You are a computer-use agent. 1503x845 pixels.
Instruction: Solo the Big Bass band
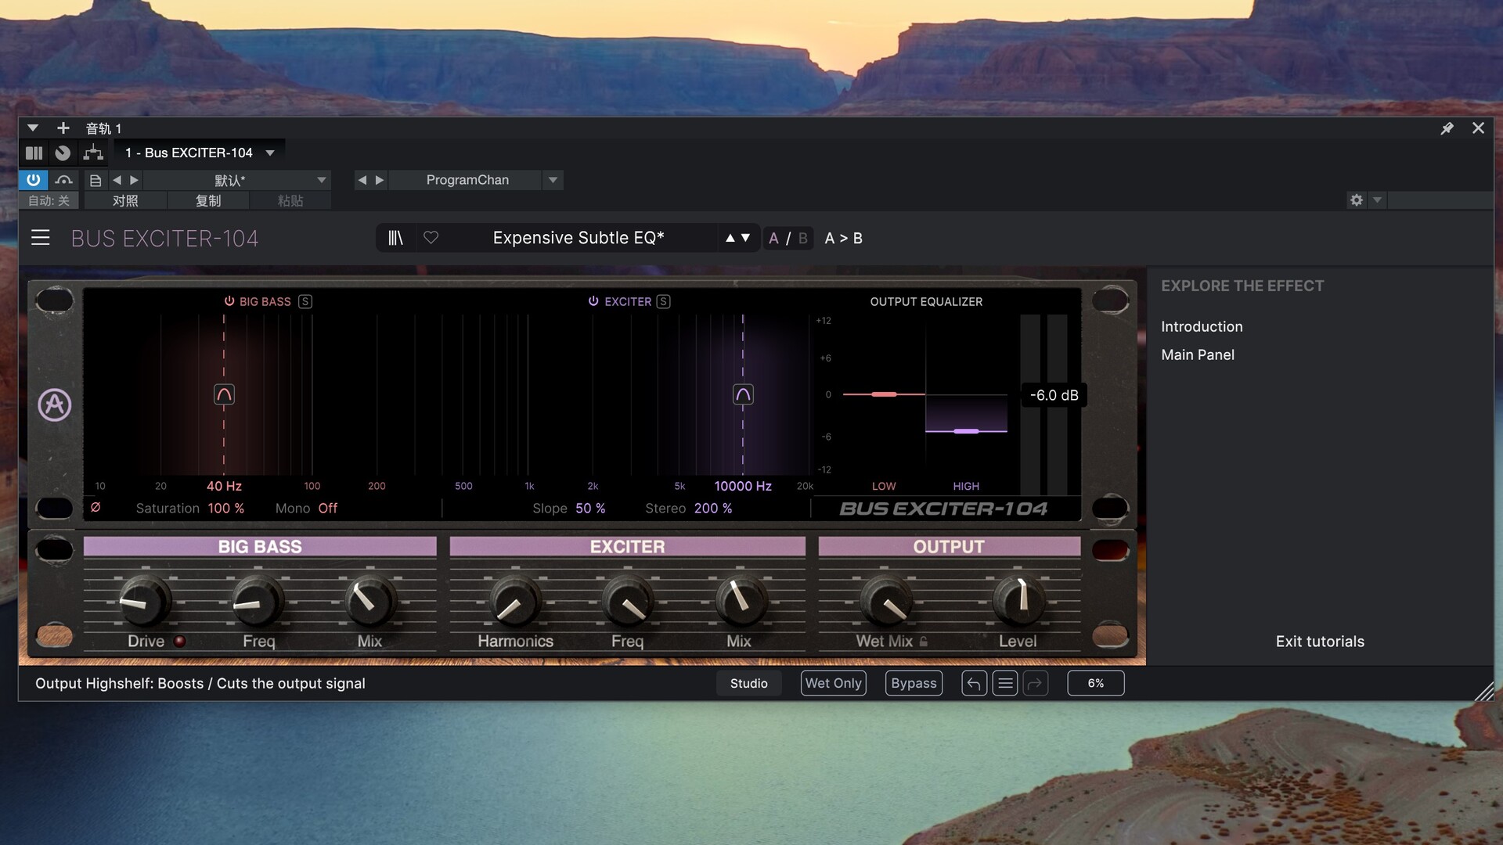point(305,301)
